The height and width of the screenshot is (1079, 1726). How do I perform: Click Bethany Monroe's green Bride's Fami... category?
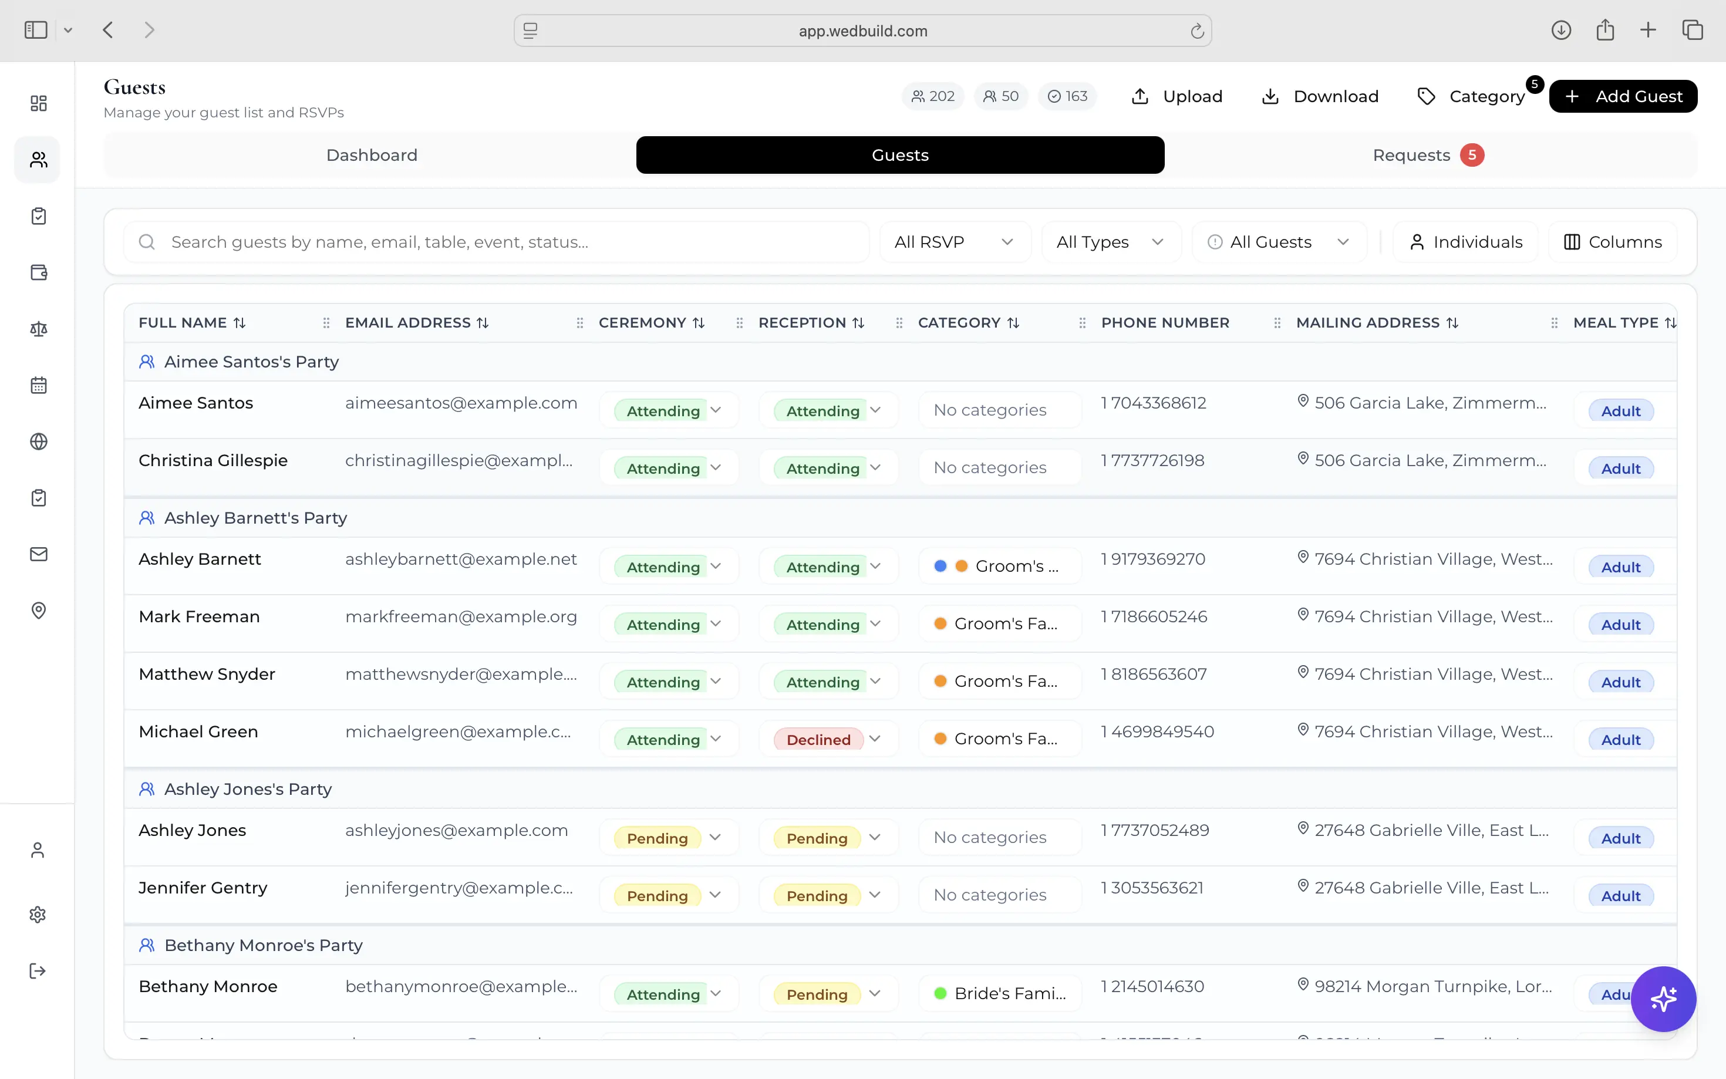(999, 993)
